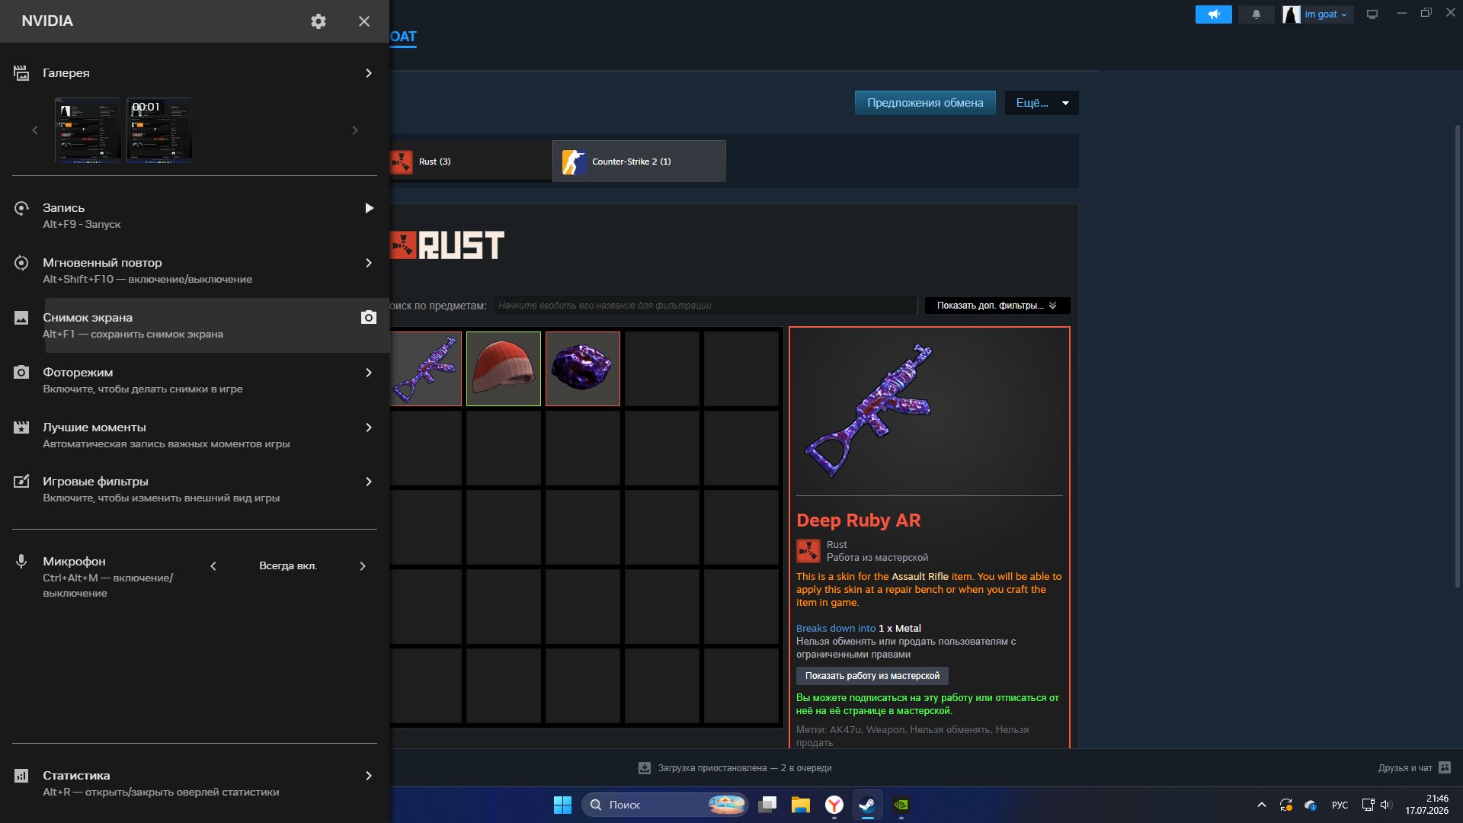Select the purple ruby rock item
1463x823 pixels.
(x=583, y=369)
